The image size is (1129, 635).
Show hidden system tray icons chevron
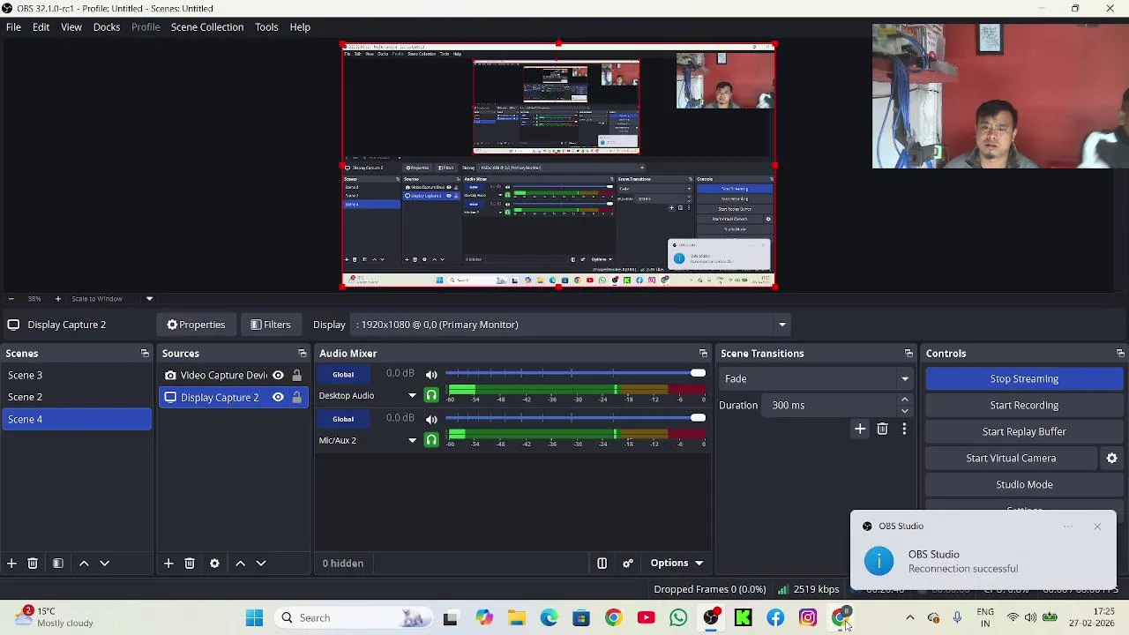[910, 618]
